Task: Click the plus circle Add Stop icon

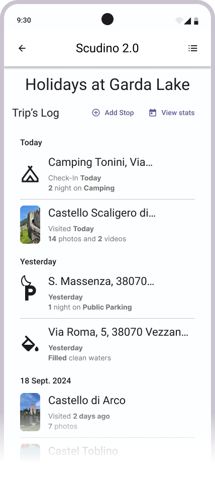Action: (x=96, y=113)
